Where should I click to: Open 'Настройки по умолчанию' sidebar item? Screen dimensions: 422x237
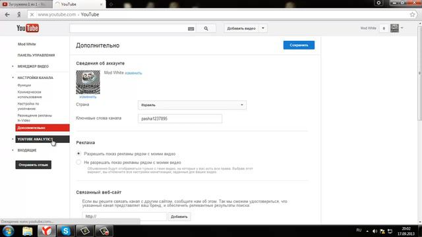(x=28, y=106)
